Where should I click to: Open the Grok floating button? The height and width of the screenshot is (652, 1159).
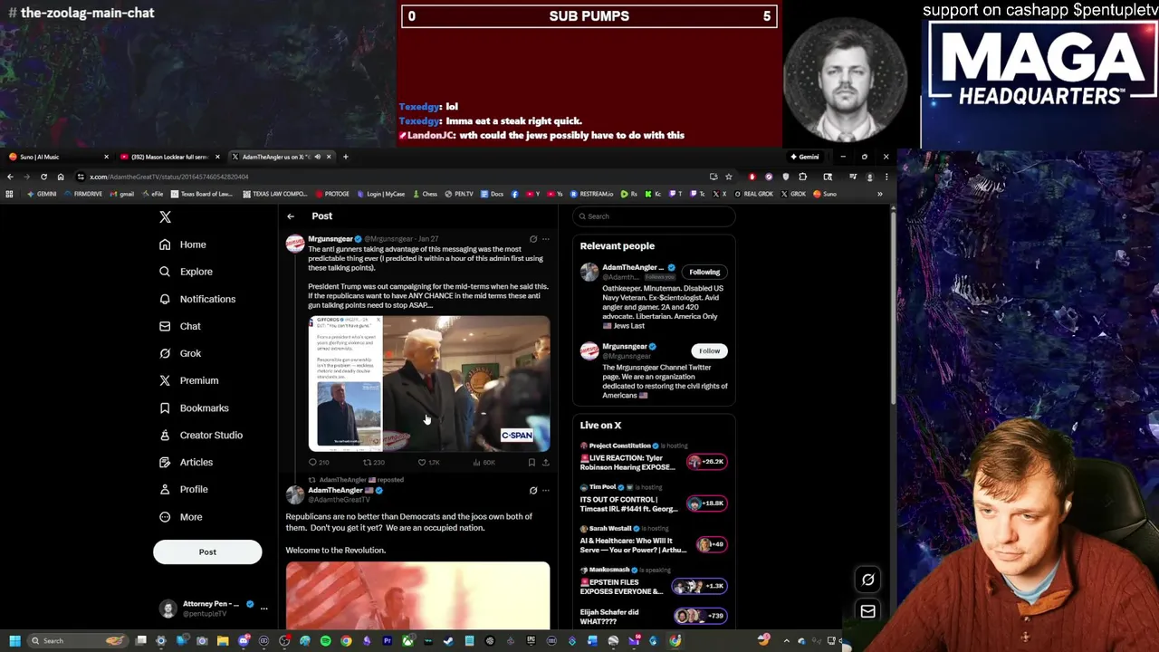(867, 580)
